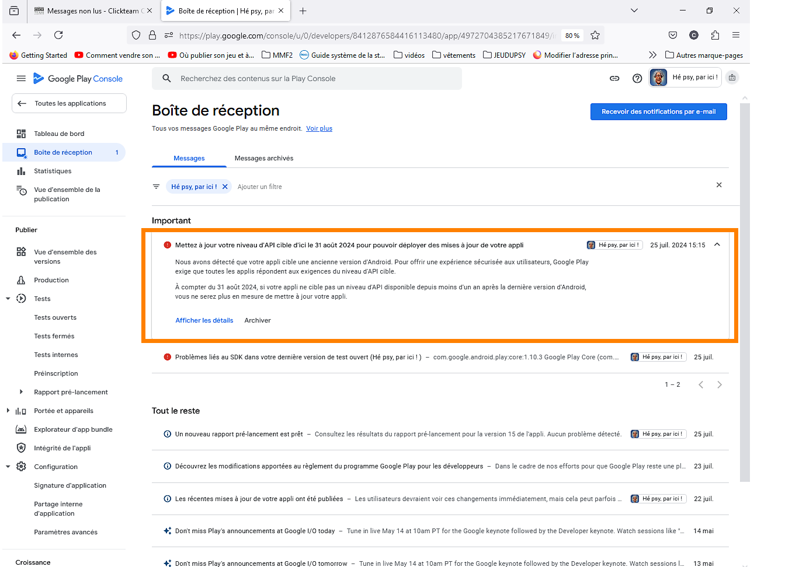Bookmark this page with the star icon
The image size is (806, 567).
[595, 36]
